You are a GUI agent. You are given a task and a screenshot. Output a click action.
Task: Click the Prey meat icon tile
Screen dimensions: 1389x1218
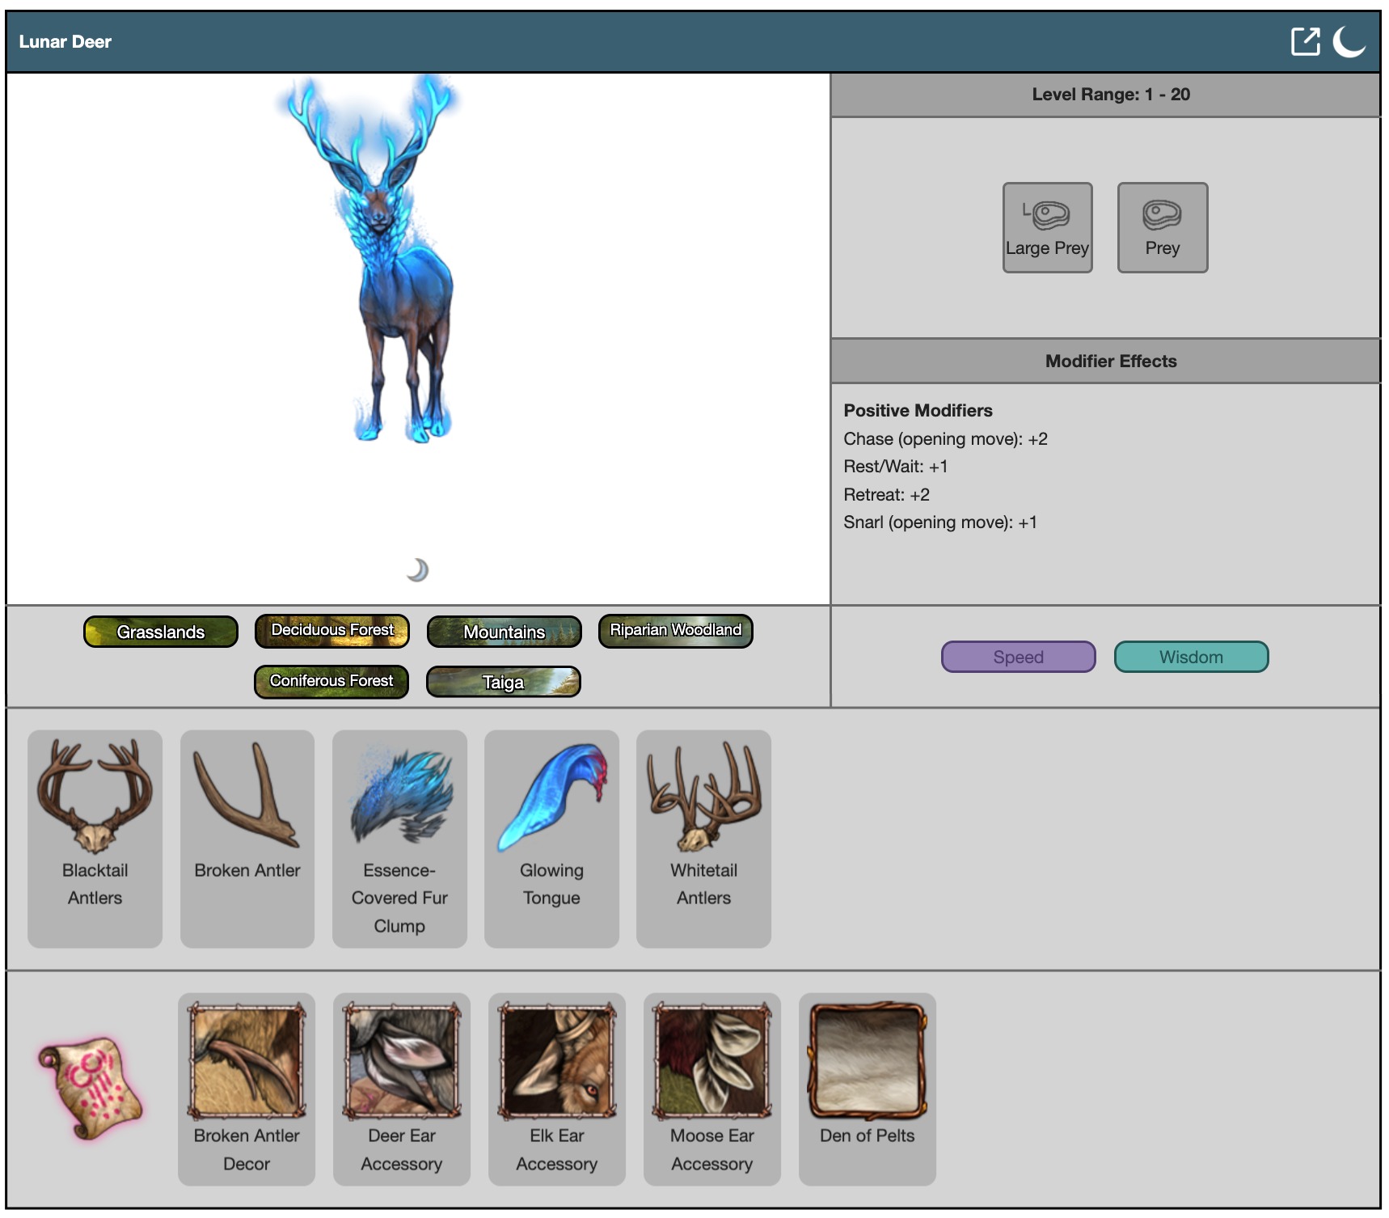[1162, 227]
